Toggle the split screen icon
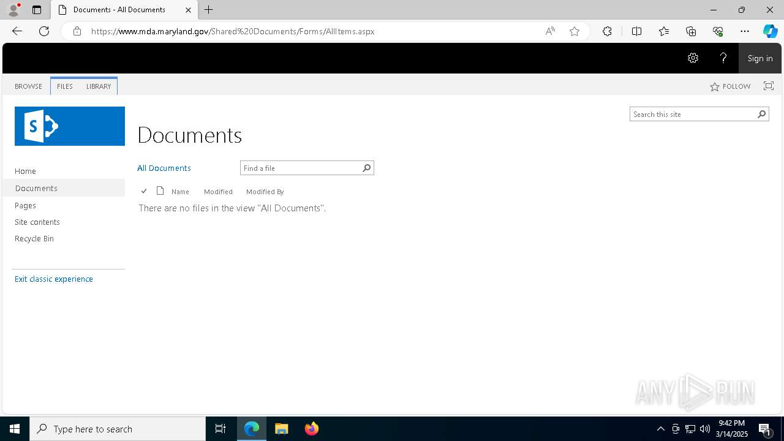The height and width of the screenshot is (441, 784). click(636, 31)
